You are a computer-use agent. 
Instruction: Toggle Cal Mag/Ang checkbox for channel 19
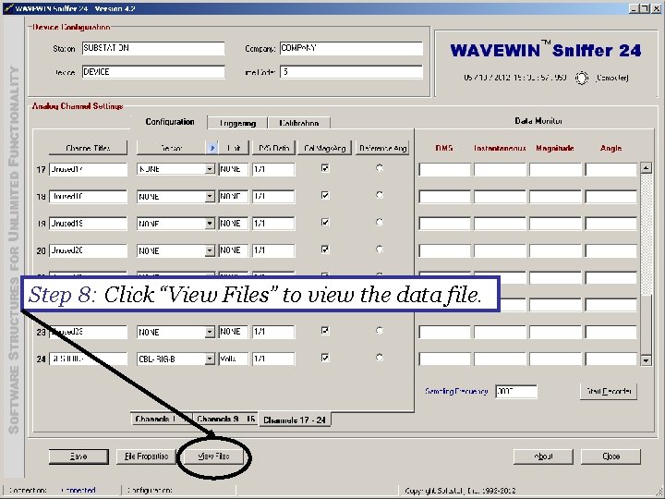coord(325,223)
